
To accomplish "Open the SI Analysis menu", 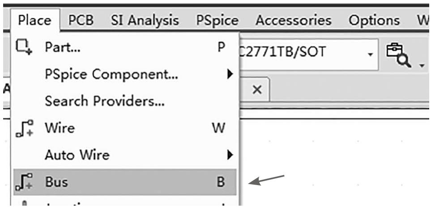I will [x=145, y=21].
